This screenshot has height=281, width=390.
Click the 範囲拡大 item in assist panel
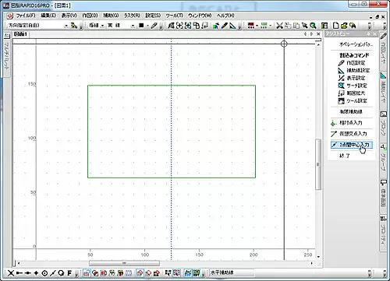click(x=353, y=93)
